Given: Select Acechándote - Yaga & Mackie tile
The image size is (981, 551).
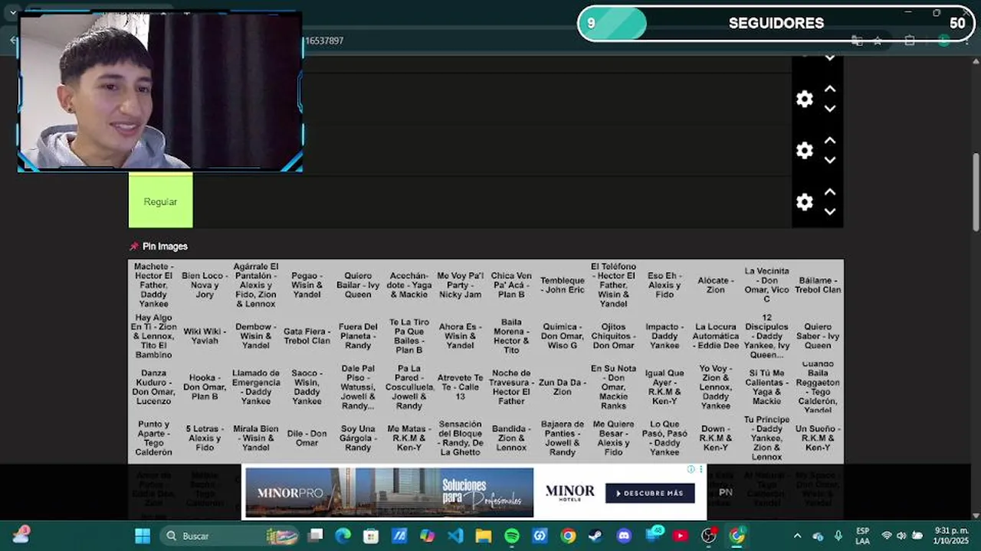Looking at the screenshot, I should (x=409, y=285).
